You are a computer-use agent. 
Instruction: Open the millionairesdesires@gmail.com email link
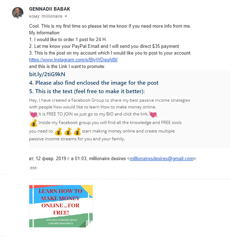tap(162, 159)
